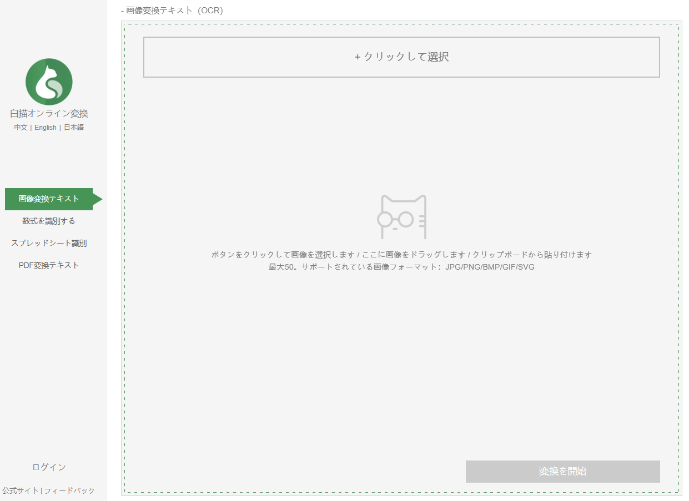Open the スプレッドシート識別 sidebar item
The width and height of the screenshot is (689, 501).
[x=49, y=243]
